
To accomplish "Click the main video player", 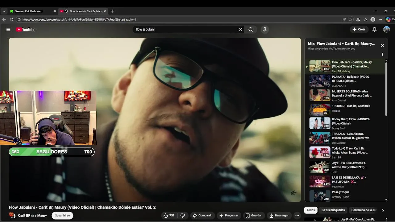I will tap(155, 120).
